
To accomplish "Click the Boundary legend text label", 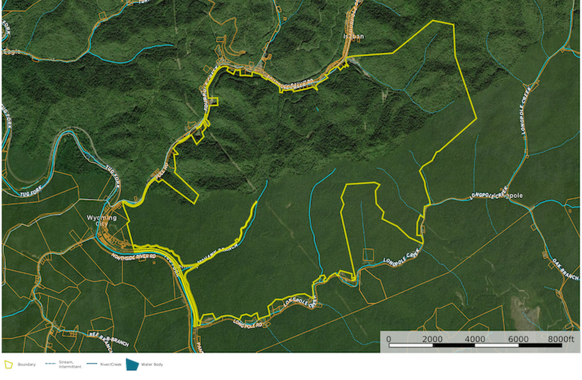I will (x=26, y=364).
